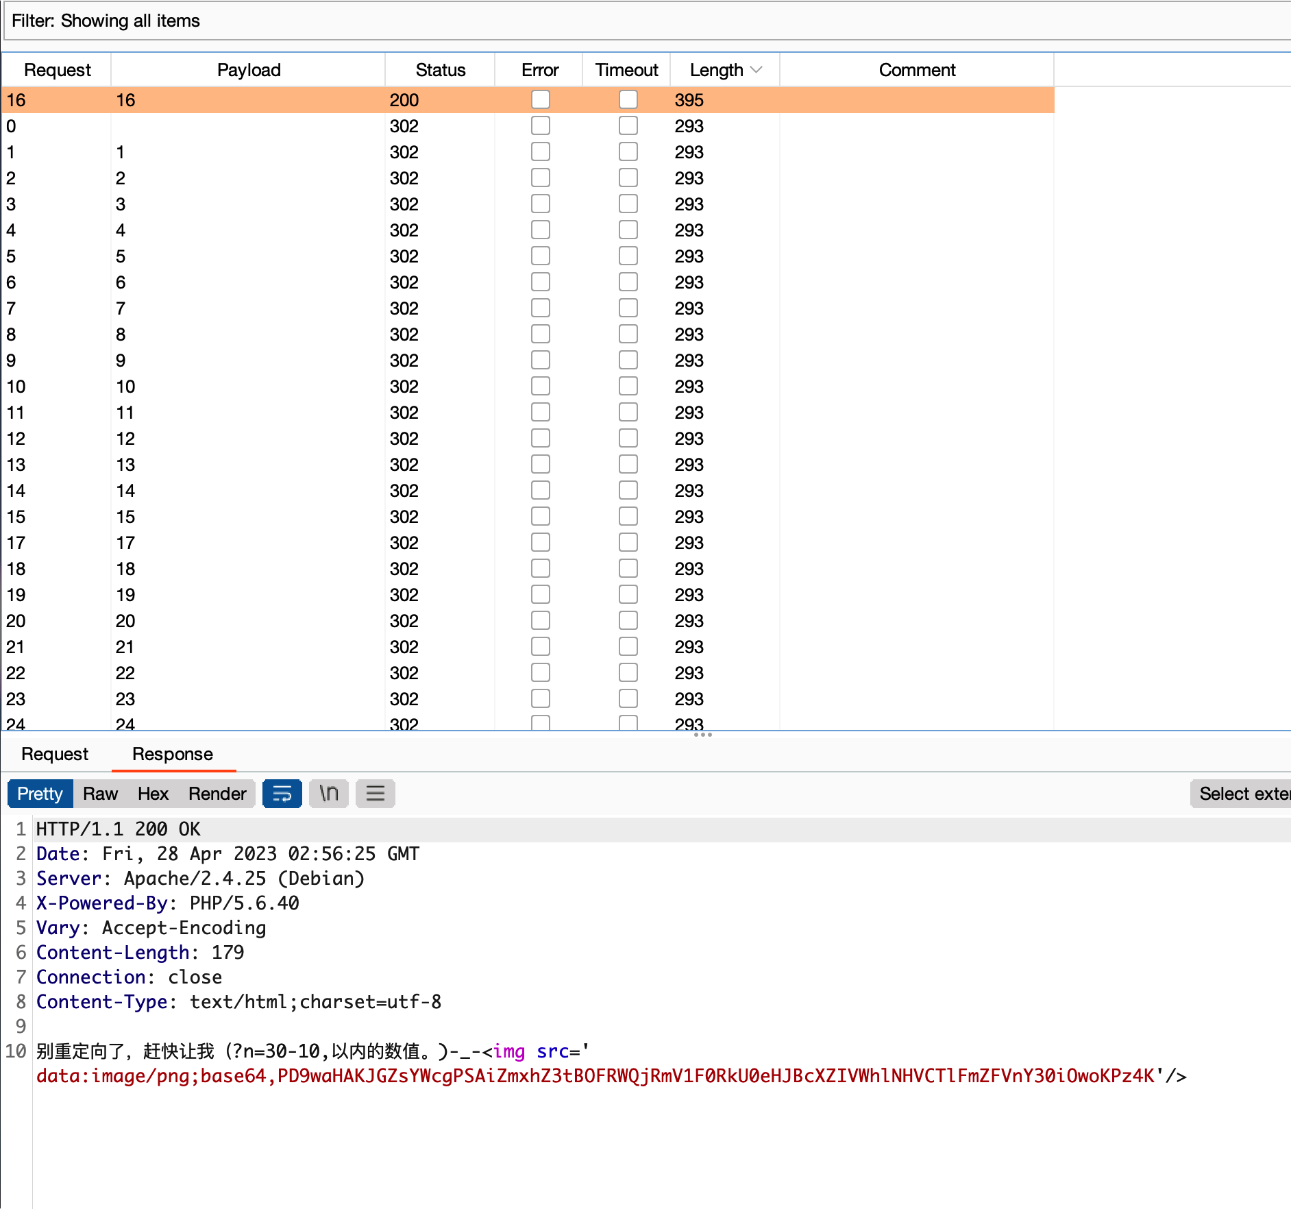
Task: Click the Content-Type header line
Action: tap(238, 1002)
